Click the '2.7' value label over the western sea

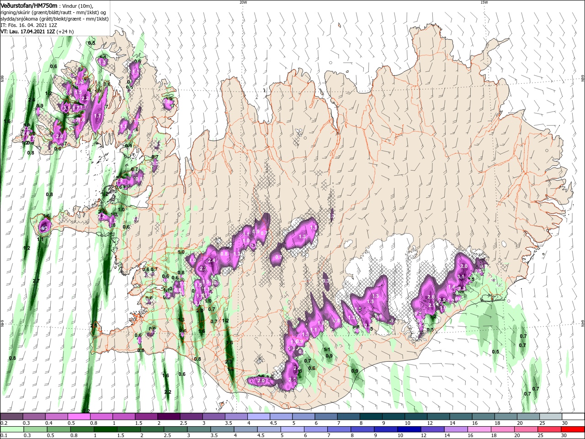click(36, 281)
